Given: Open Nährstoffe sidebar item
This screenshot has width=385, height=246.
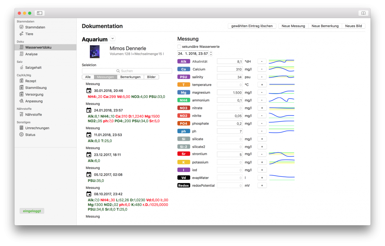Looking at the screenshot, I should coord(33,114).
